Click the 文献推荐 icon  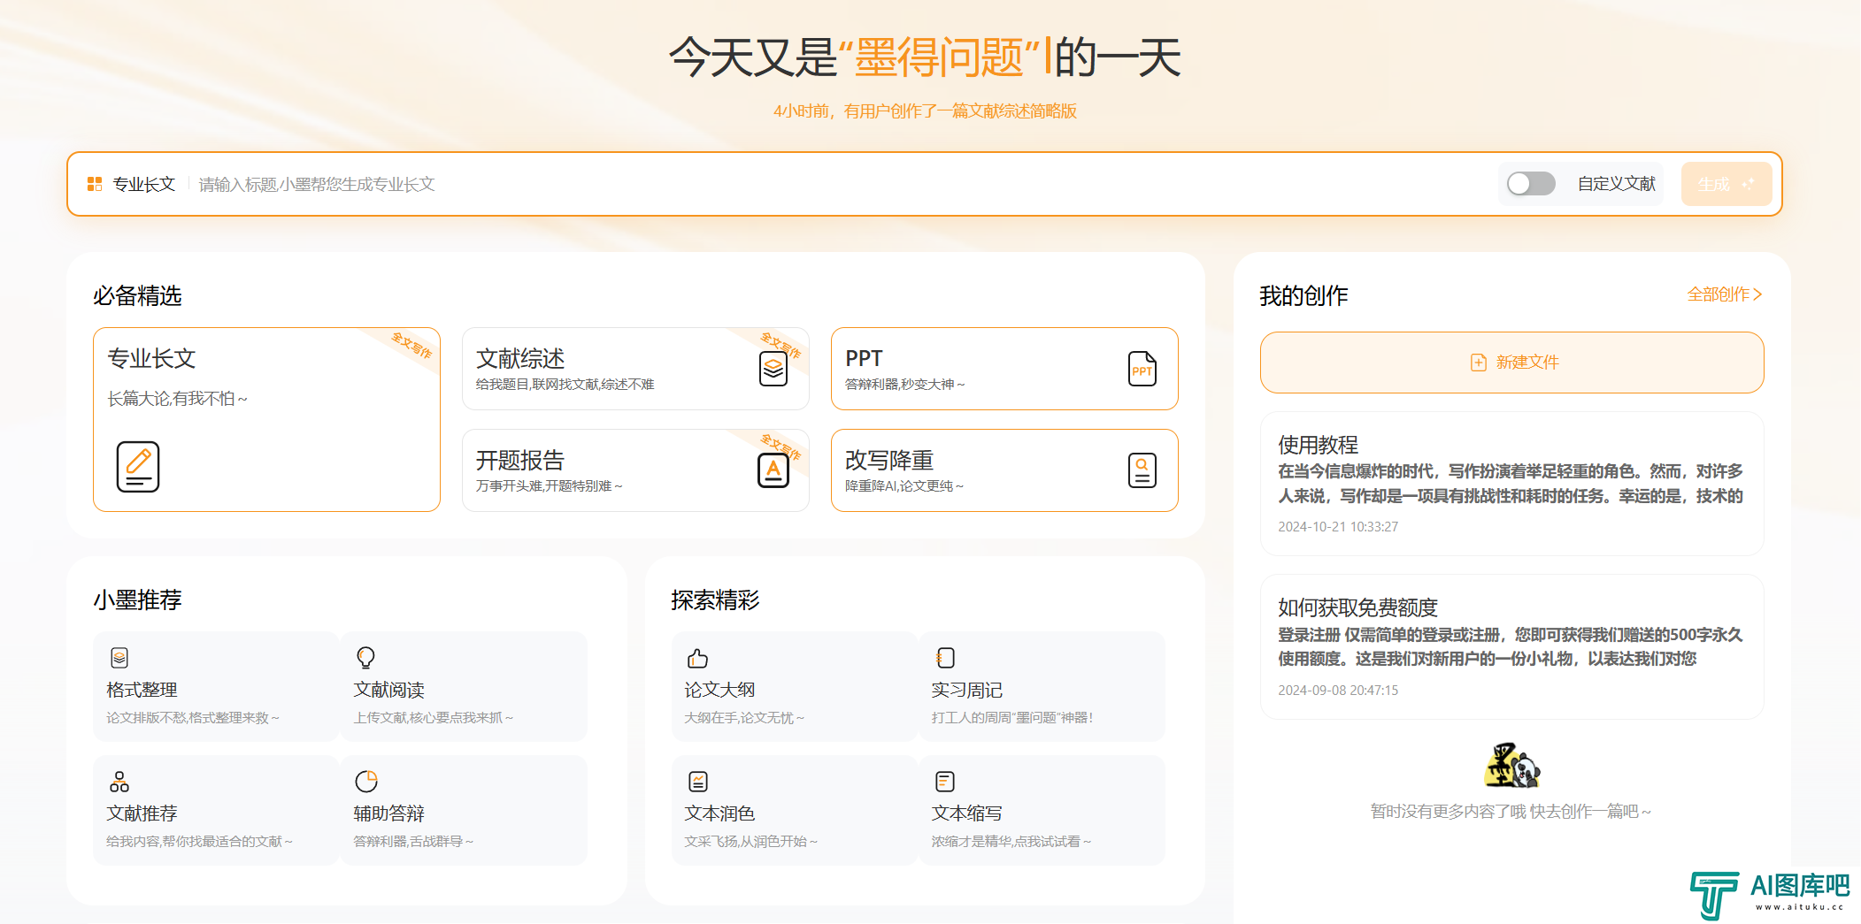pyautogui.click(x=119, y=782)
